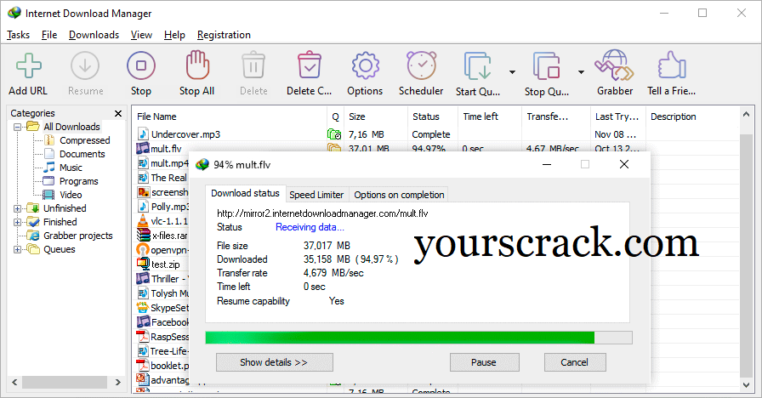762x398 pixels.
Task: Click the queue icon in Undercover.mp3 row
Action: click(334, 134)
